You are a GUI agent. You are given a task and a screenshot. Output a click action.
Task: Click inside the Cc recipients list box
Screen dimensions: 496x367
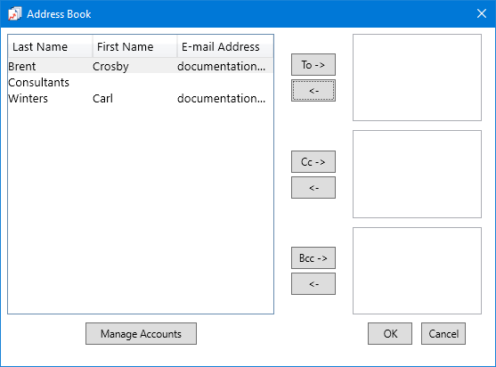click(418, 174)
